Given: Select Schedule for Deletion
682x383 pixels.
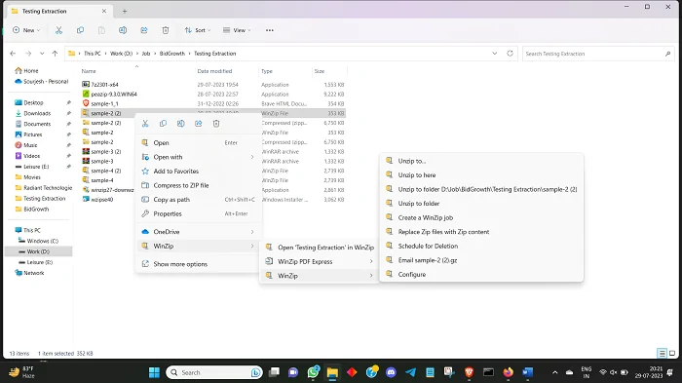Looking at the screenshot, I should click(x=481, y=246).
